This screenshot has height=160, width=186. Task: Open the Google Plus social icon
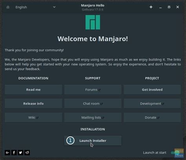point(7,153)
